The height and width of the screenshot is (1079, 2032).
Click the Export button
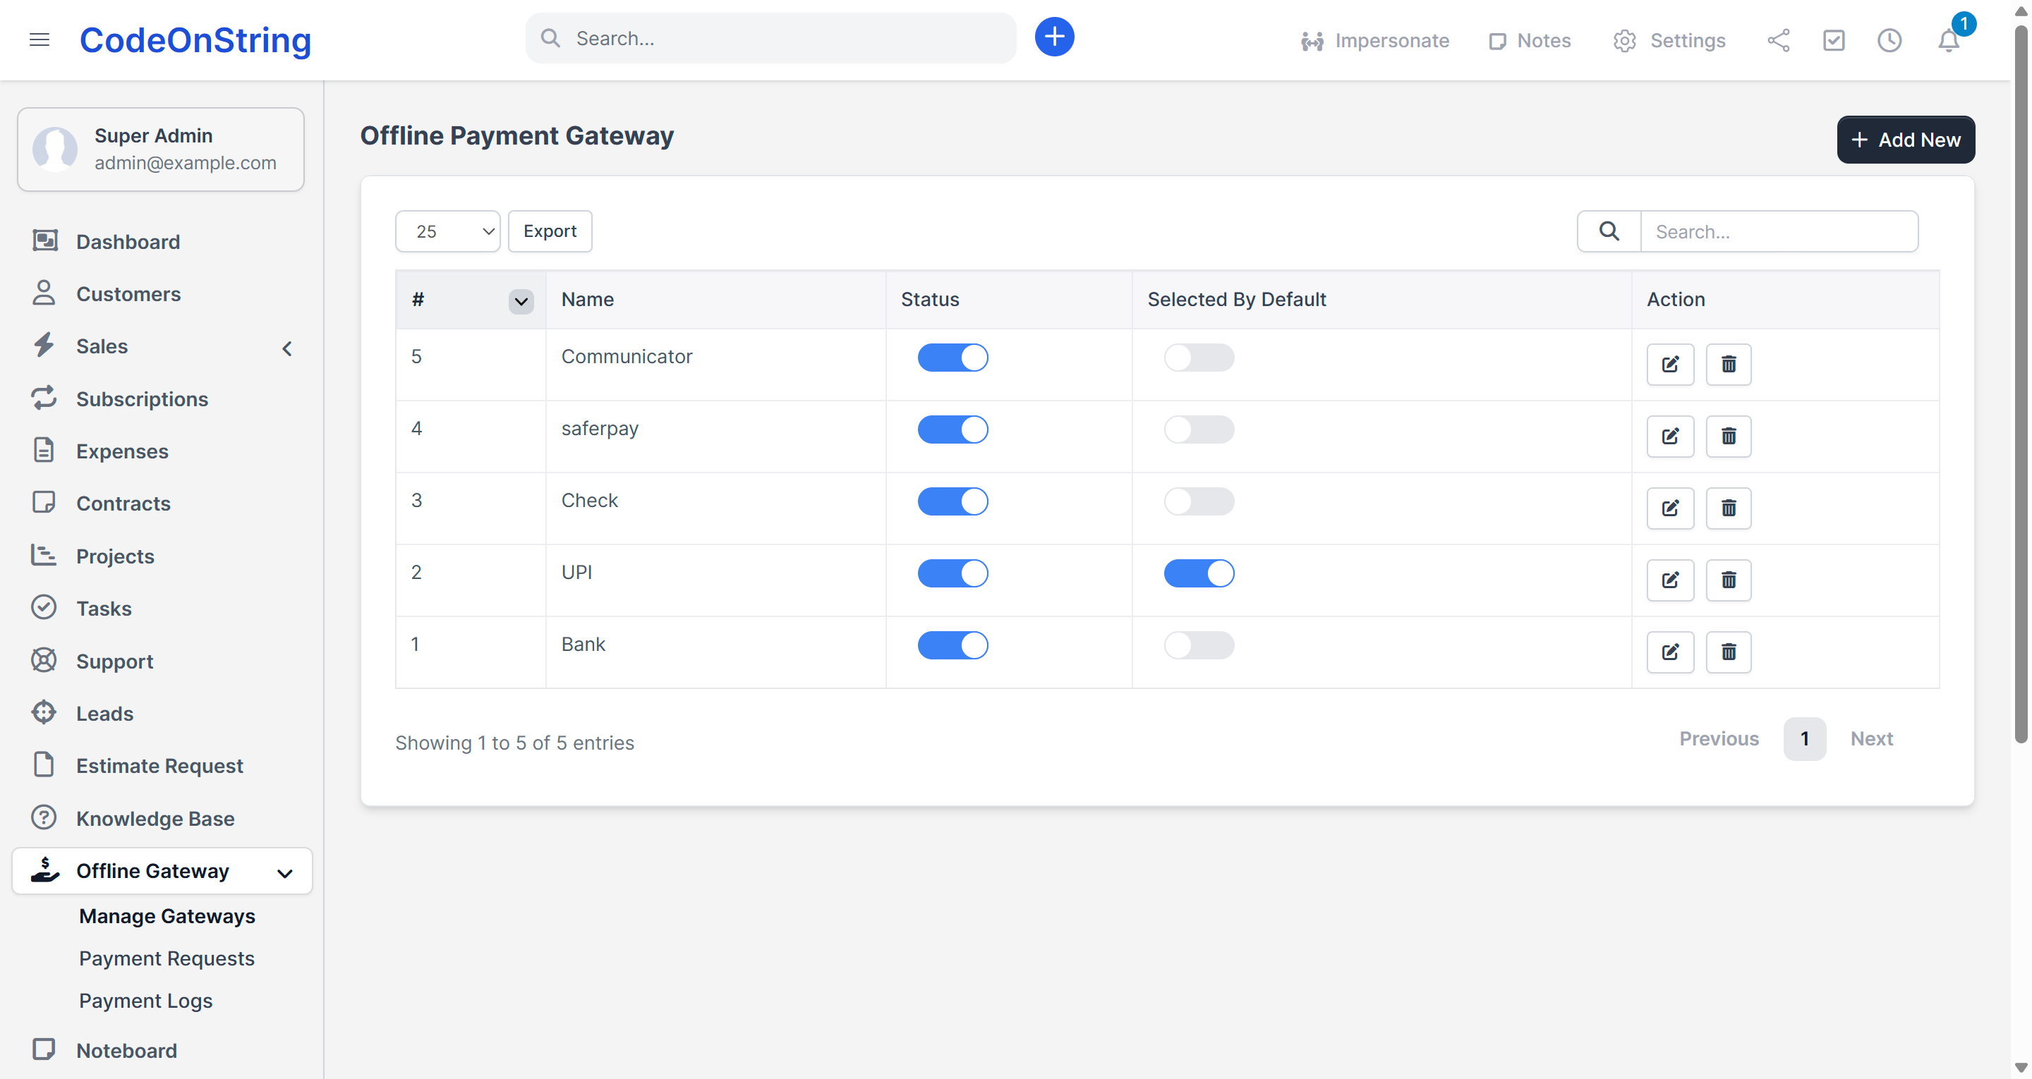tap(550, 231)
